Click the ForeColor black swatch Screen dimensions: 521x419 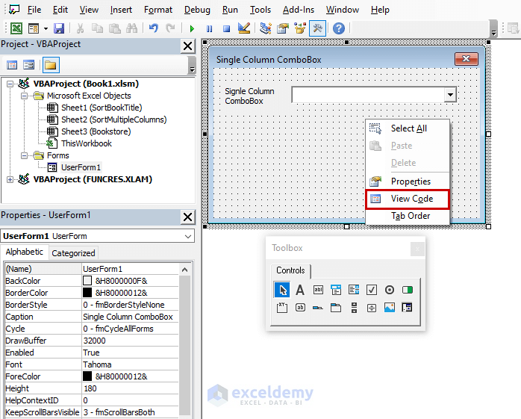click(87, 376)
